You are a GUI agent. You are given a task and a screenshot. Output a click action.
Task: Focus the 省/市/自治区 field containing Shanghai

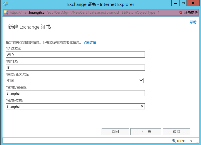[75, 93]
